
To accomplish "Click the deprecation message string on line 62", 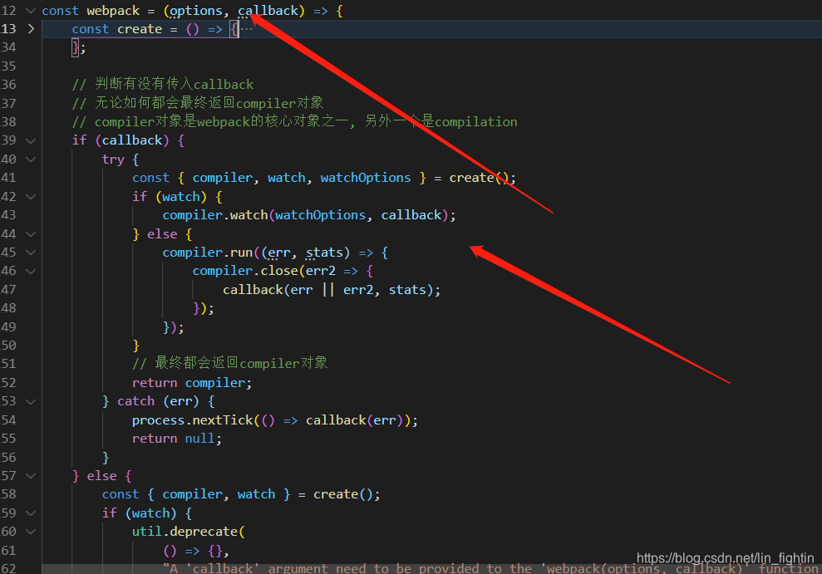I will (x=492, y=568).
